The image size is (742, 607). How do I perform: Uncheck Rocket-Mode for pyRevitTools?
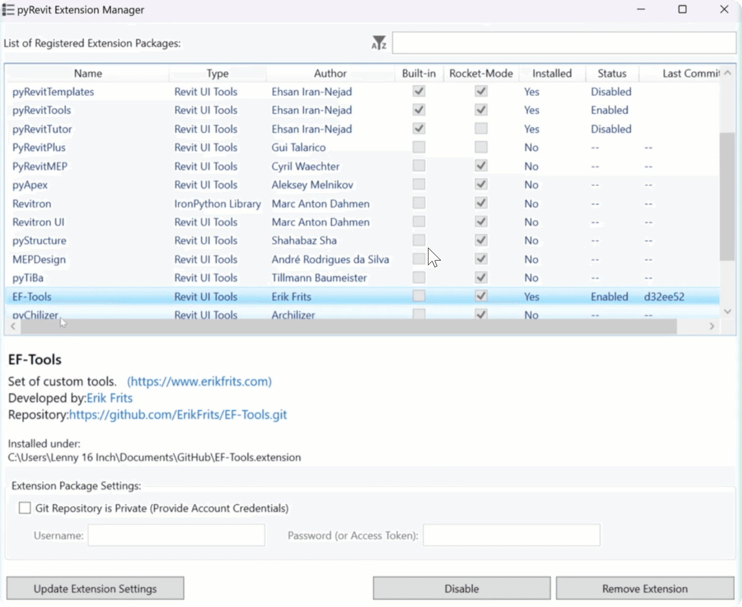(x=480, y=110)
